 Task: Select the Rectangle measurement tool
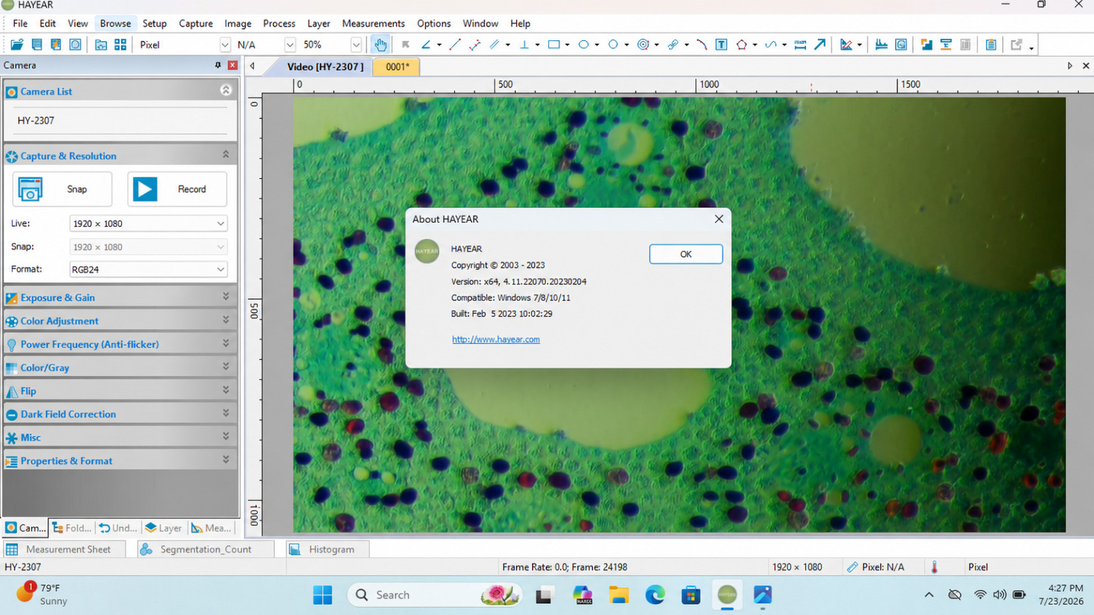coord(554,44)
